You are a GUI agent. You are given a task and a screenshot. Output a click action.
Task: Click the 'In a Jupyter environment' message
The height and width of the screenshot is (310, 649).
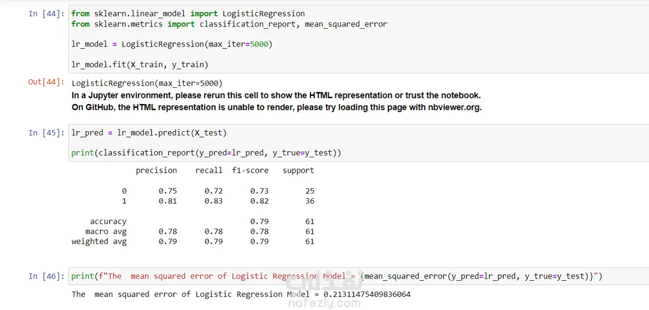tap(276, 95)
